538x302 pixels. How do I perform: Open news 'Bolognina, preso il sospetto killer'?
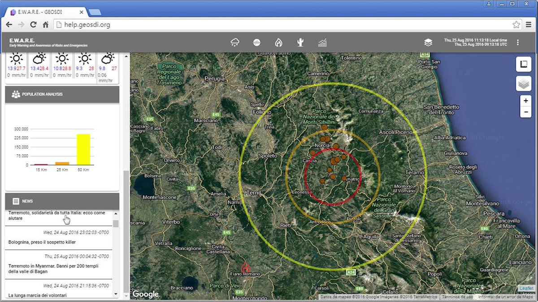pos(42,242)
